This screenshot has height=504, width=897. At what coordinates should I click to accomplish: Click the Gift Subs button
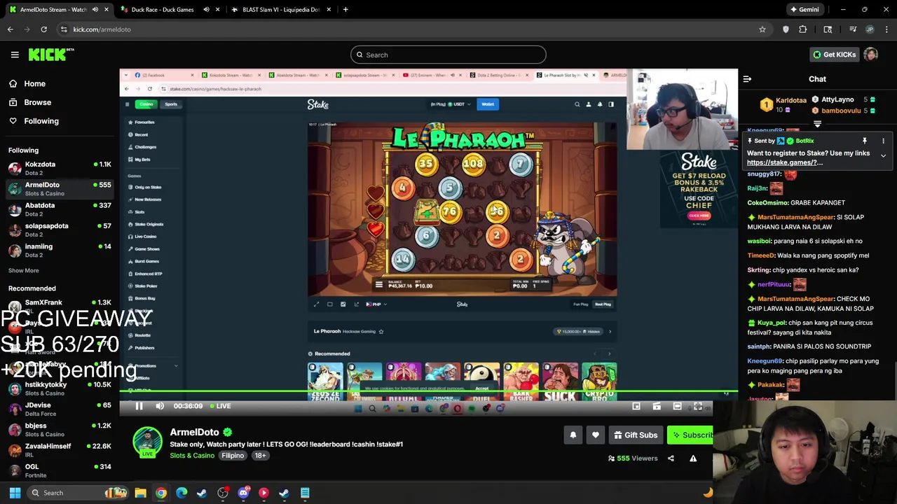pyautogui.click(x=636, y=435)
